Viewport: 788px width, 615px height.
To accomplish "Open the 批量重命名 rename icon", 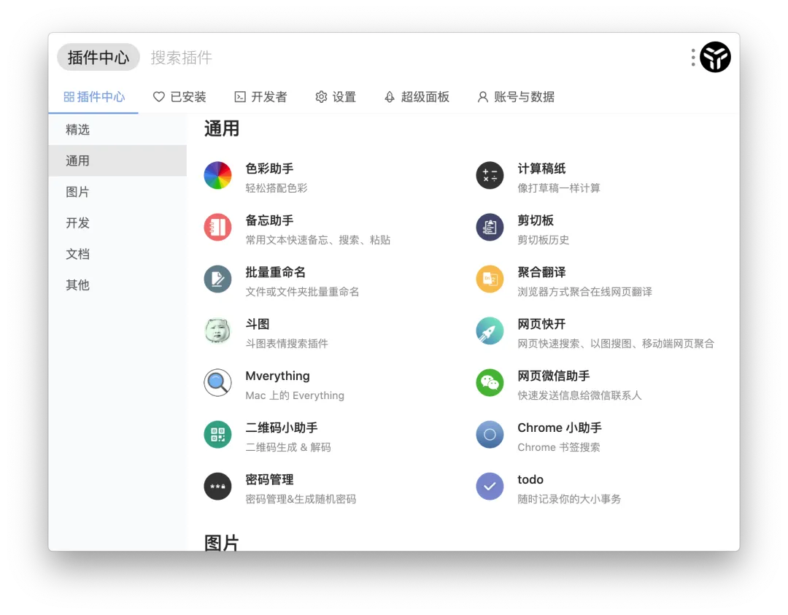I will [217, 279].
